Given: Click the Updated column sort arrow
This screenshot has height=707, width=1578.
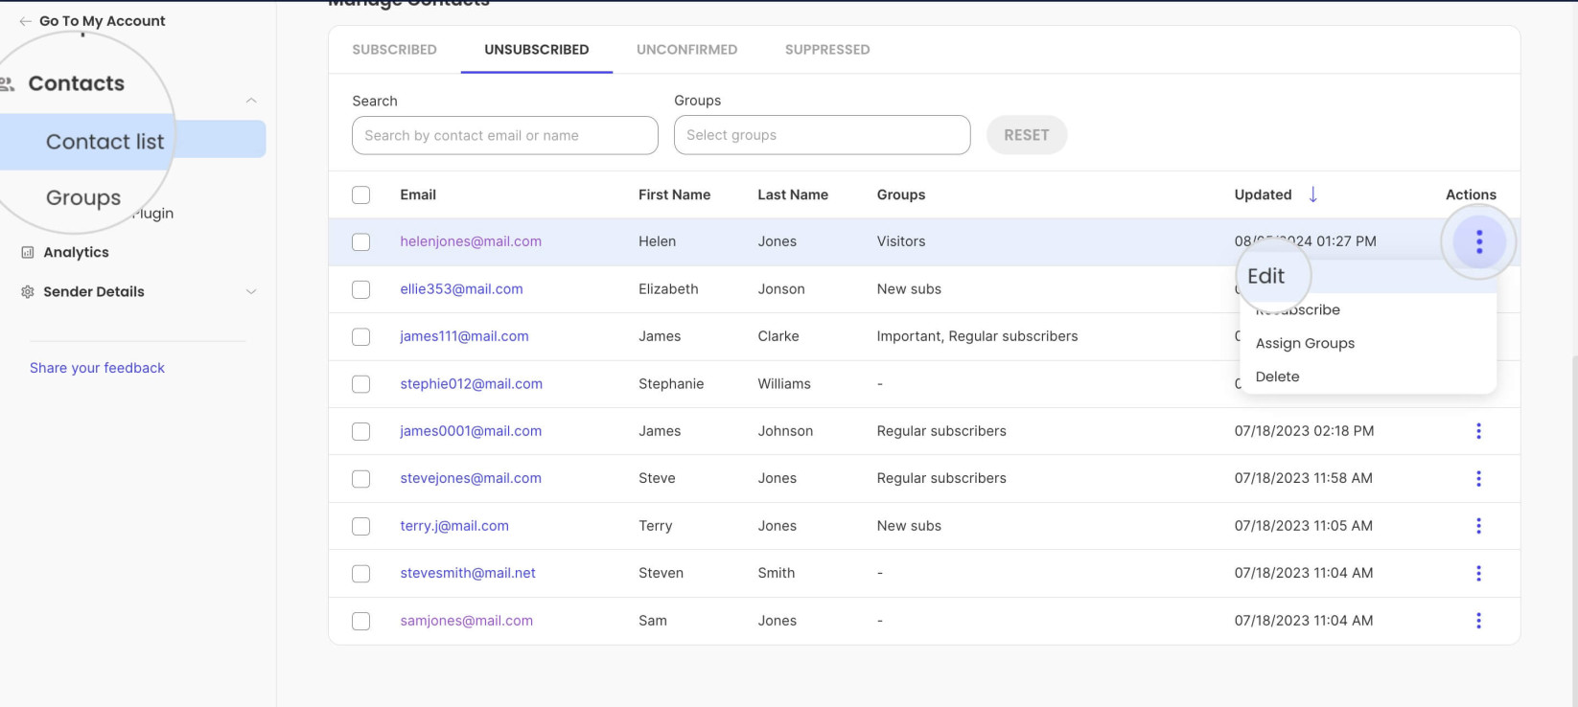Looking at the screenshot, I should tap(1312, 194).
